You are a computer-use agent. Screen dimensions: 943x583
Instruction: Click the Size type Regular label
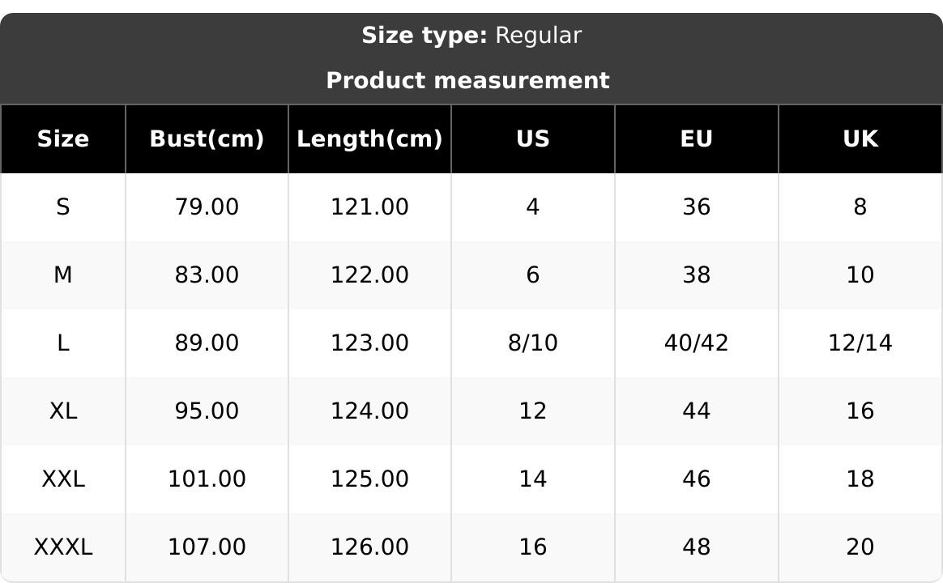coord(471,36)
